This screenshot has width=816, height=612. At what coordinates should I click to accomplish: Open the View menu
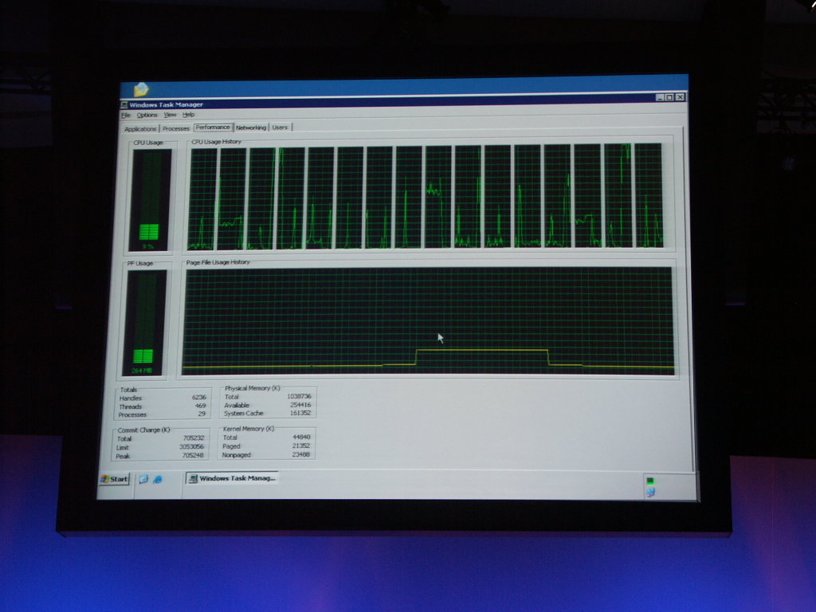170,115
